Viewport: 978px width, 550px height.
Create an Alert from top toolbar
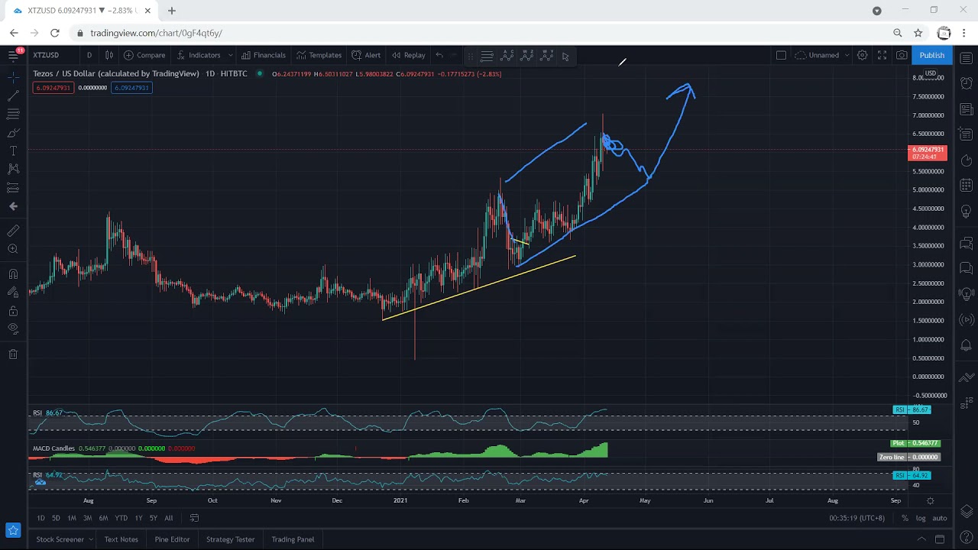tap(366, 55)
